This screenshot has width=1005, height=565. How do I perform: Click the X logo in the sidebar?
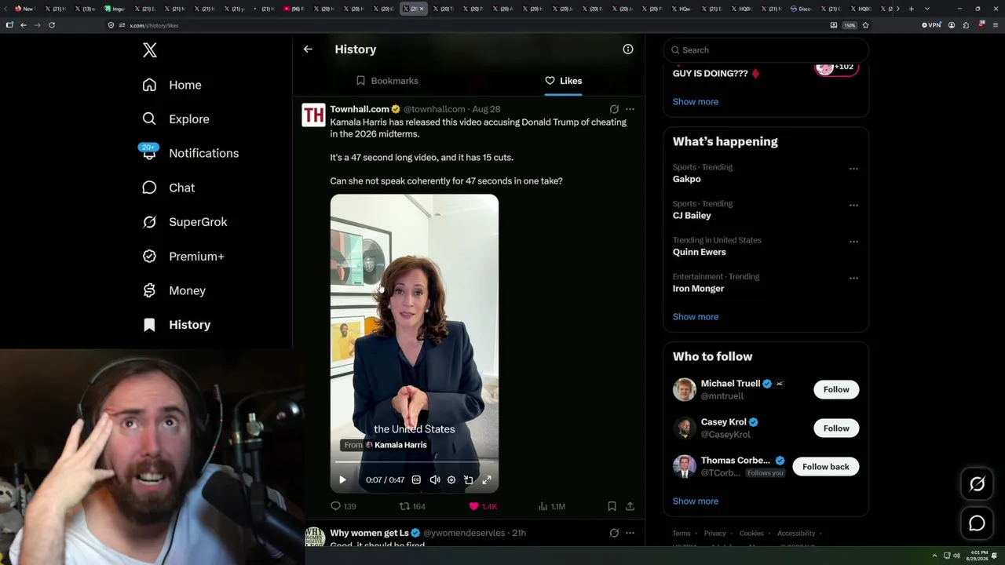[x=150, y=50]
